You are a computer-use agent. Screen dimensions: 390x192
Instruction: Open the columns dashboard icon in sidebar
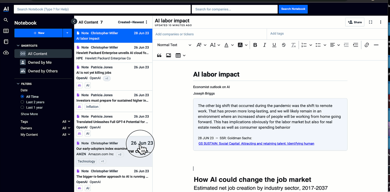[6, 31]
